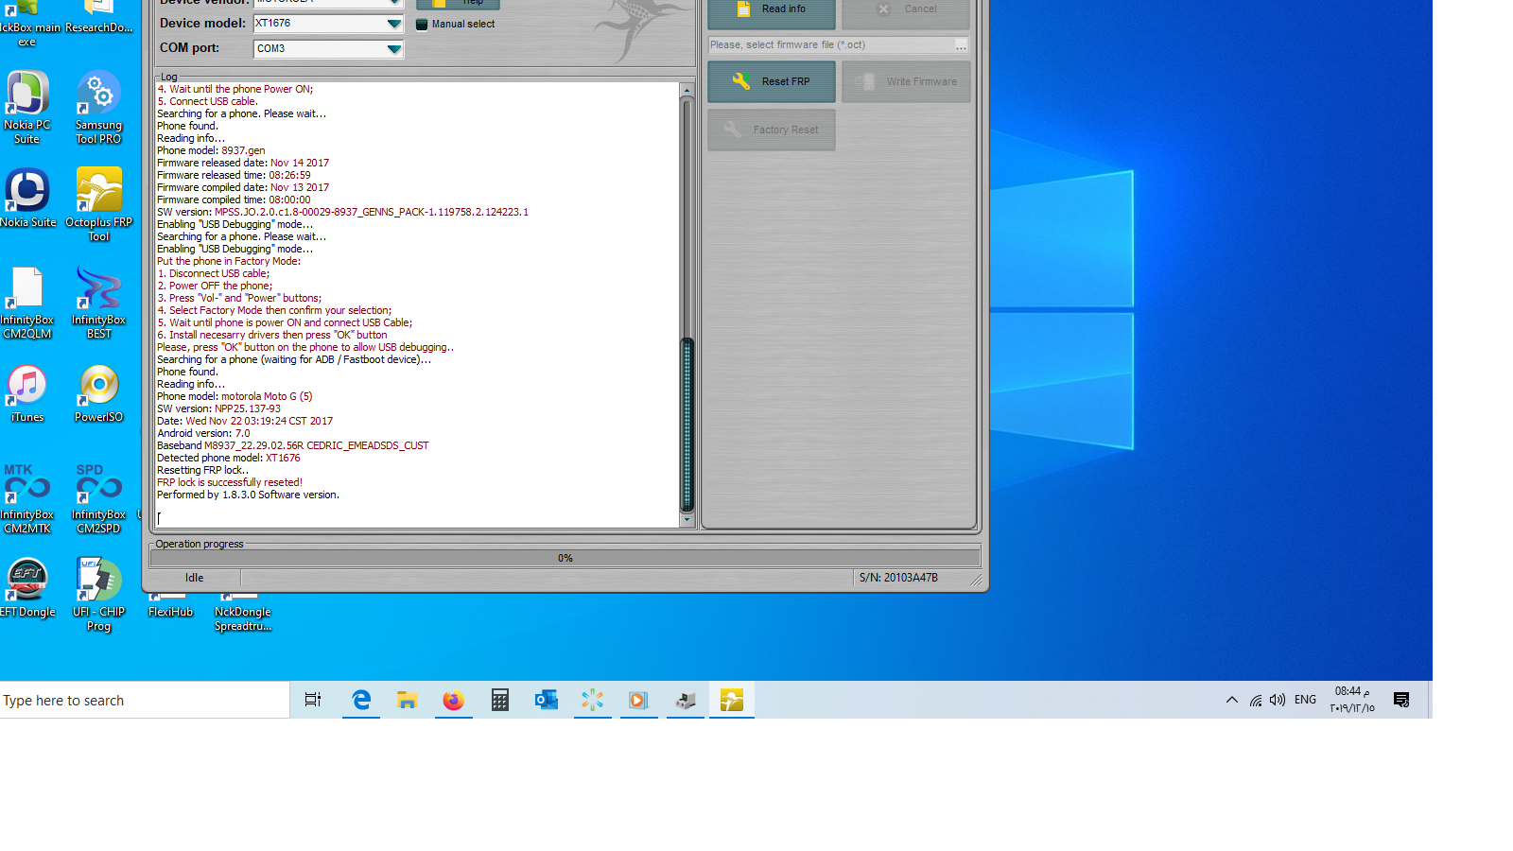Open PowerISO desktop shortcut
1513x851 pixels.
tap(98, 393)
